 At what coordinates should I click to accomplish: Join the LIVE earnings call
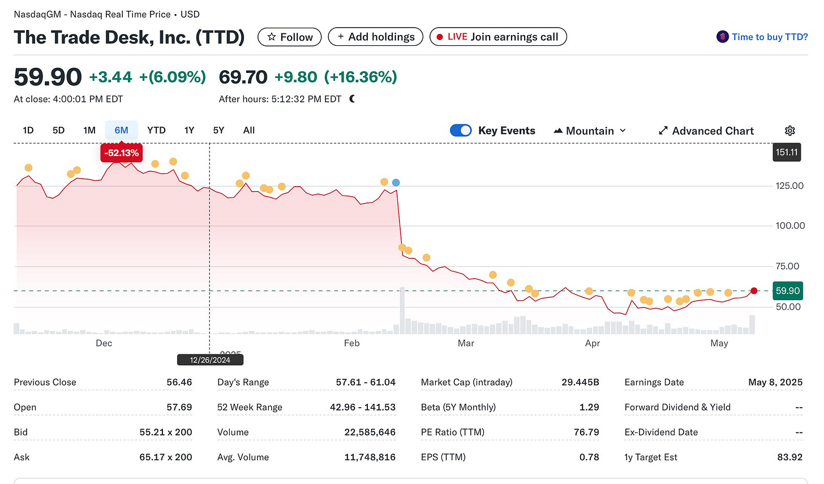click(x=498, y=37)
